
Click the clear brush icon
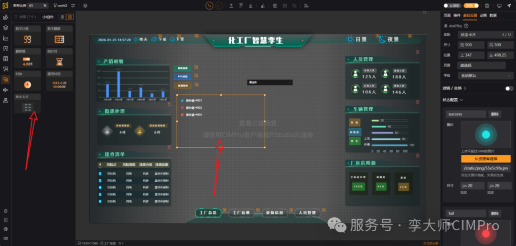pyautogui.click(x=263, y=6)
